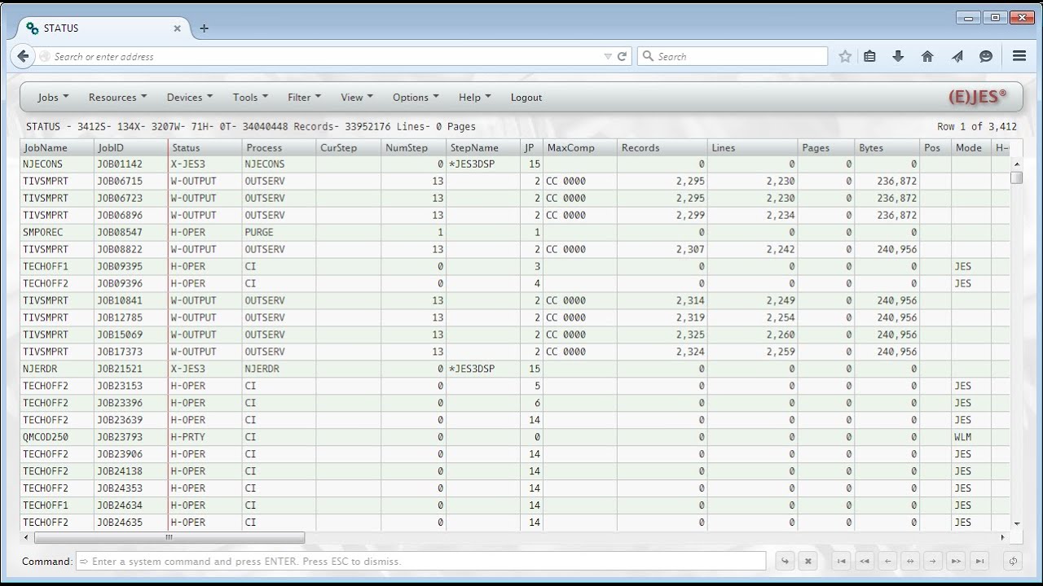Click the Records column header
The height and width of the screenshot is (586, 1043).
[662, 147]
